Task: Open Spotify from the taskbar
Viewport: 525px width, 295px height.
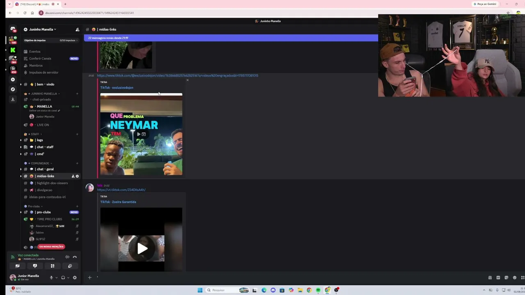Action: 318,290
